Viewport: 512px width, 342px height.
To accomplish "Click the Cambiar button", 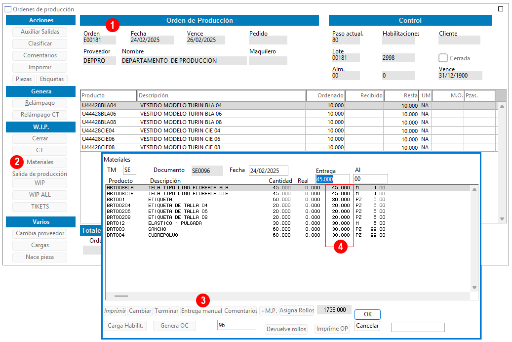I will 140,310.
